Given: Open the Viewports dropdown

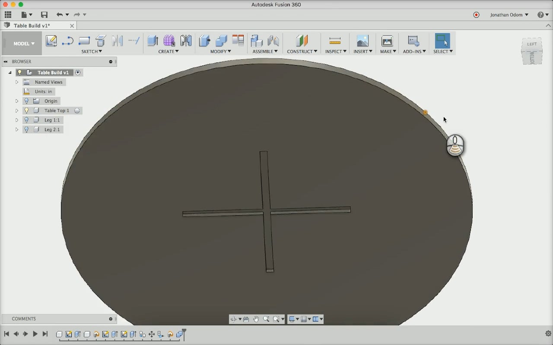Looking at the screenshot, I should coord(318,319).
